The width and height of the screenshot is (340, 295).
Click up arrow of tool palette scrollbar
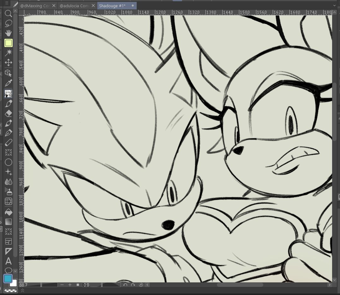tap(15, 11)
